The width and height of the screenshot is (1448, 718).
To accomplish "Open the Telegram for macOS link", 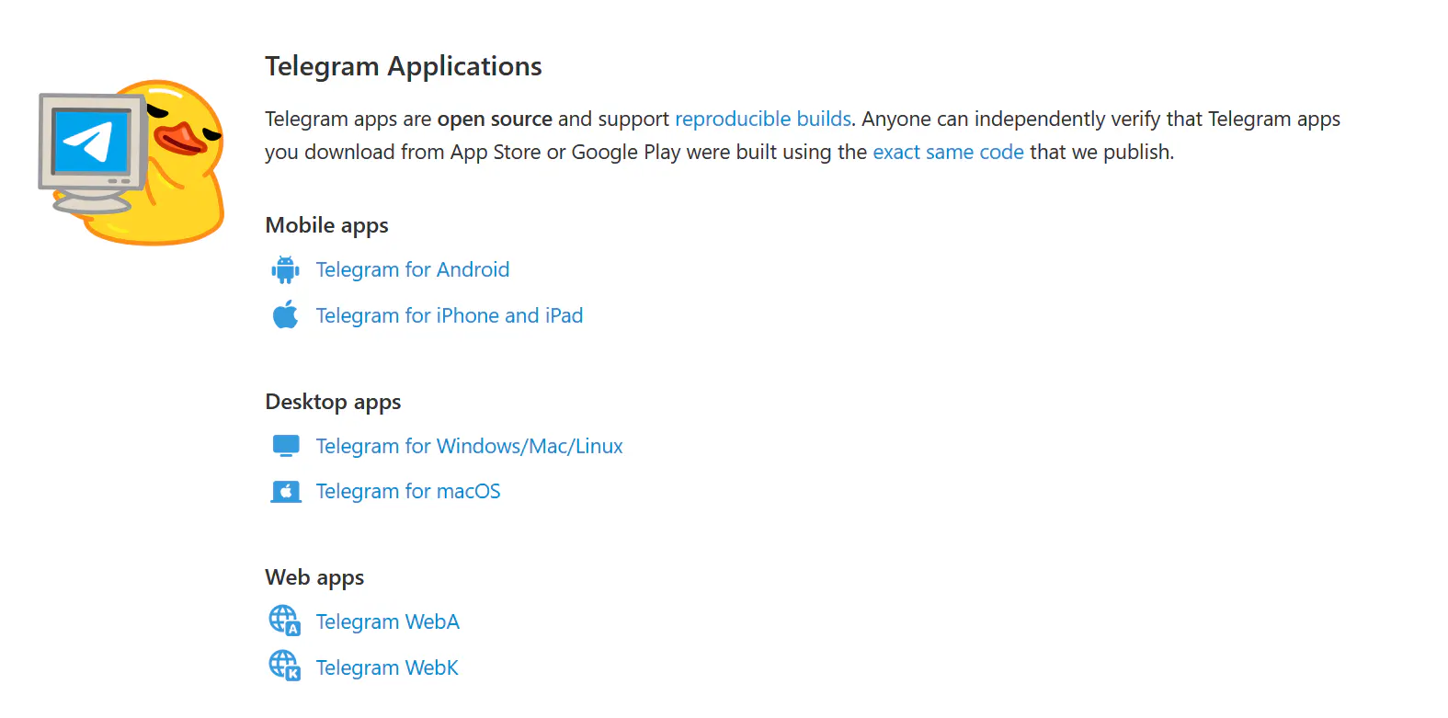I will (408, 491).
